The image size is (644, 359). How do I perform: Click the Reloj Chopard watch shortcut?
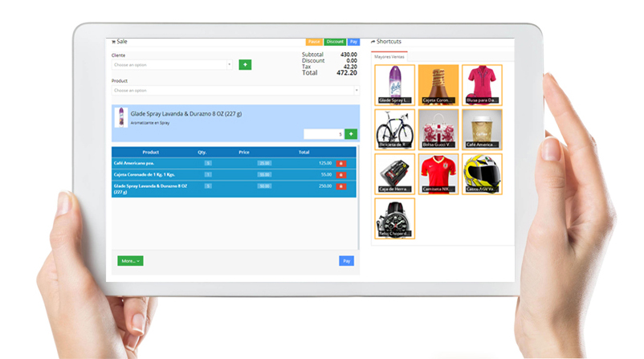point(394,218)
